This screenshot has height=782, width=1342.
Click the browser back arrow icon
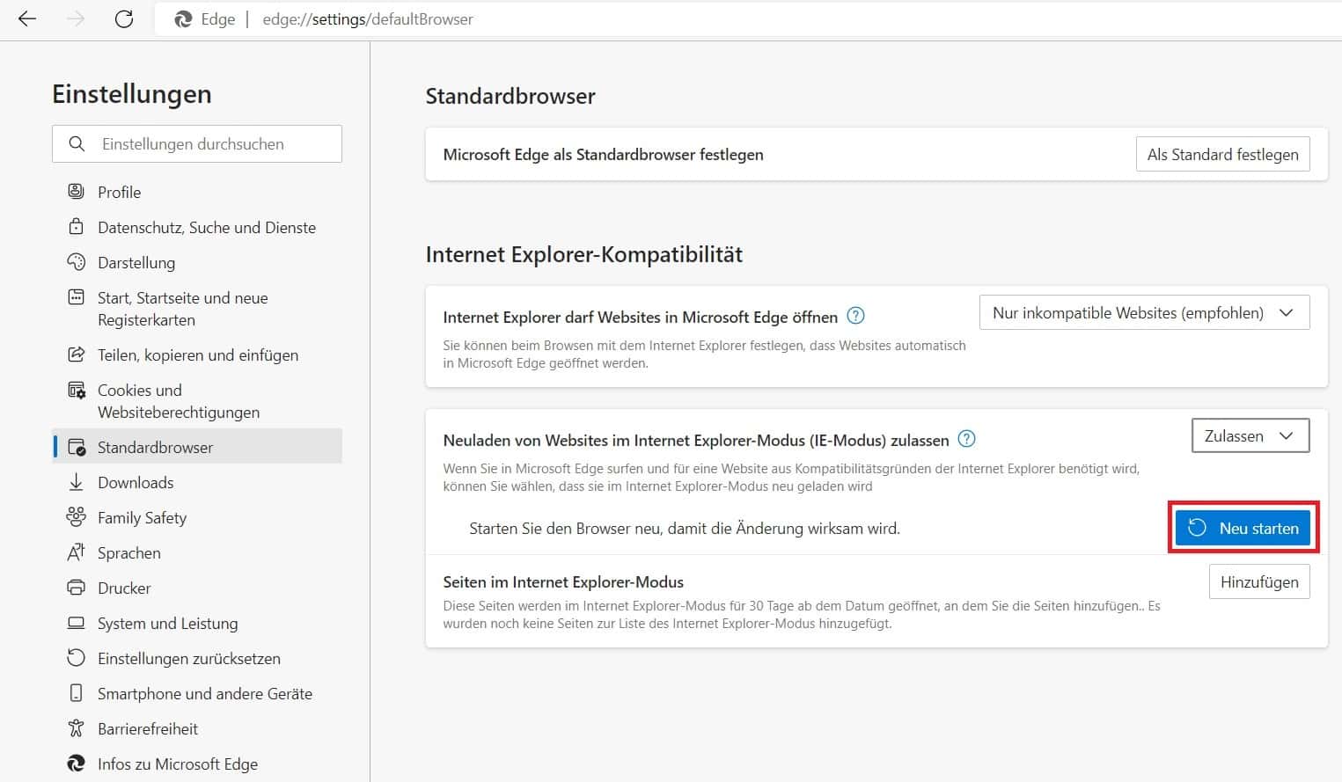[27, 19]
